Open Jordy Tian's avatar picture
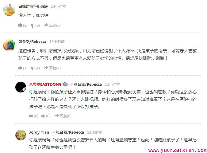207x153 pixels. [x=21, y=135]
